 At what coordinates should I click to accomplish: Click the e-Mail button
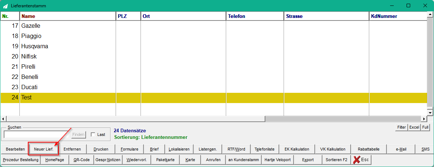[401, 149]
